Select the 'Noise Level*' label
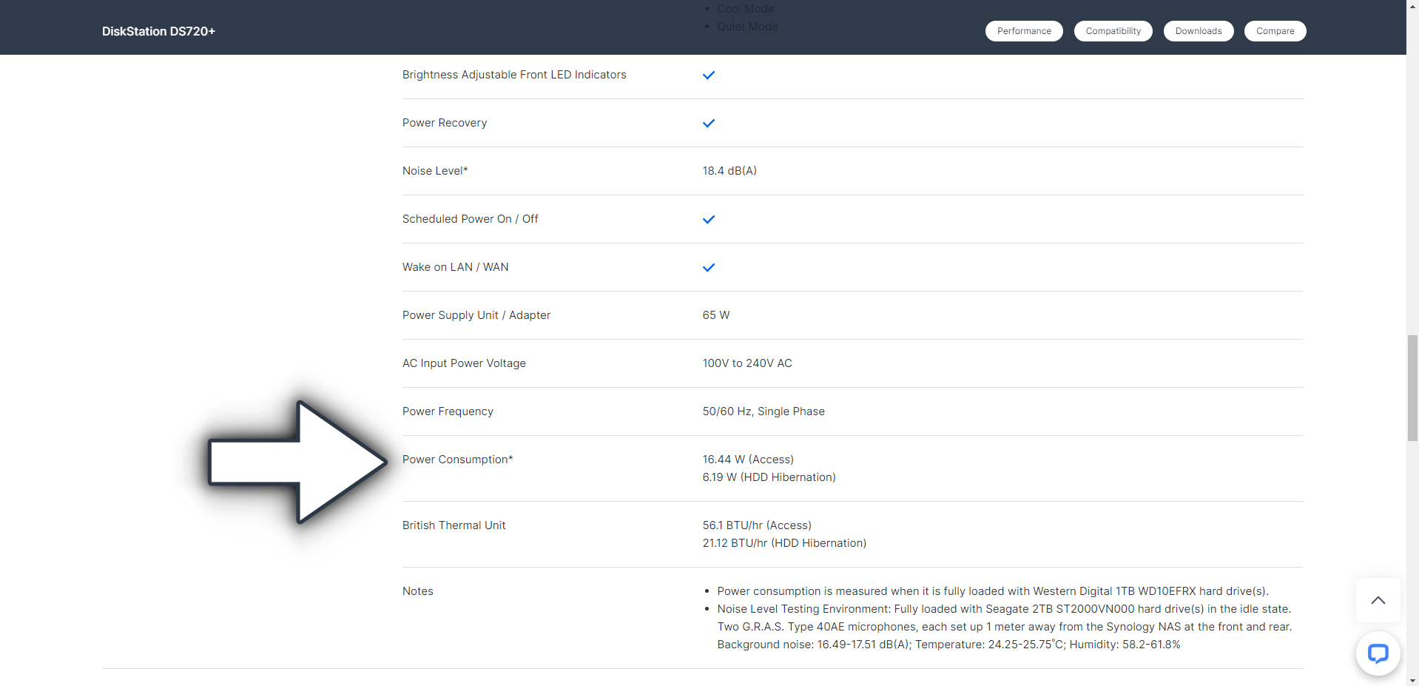Image resolution: width=1419 pixels, height=686 pixels. 435,171
